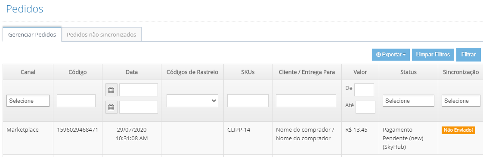This screenshot has width=483, height=157.
Task: Click the start date calendar icon
Action: (111, 90)
